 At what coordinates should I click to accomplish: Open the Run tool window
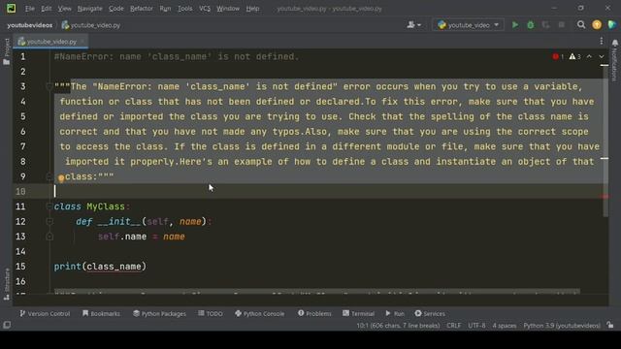[395, 313]
